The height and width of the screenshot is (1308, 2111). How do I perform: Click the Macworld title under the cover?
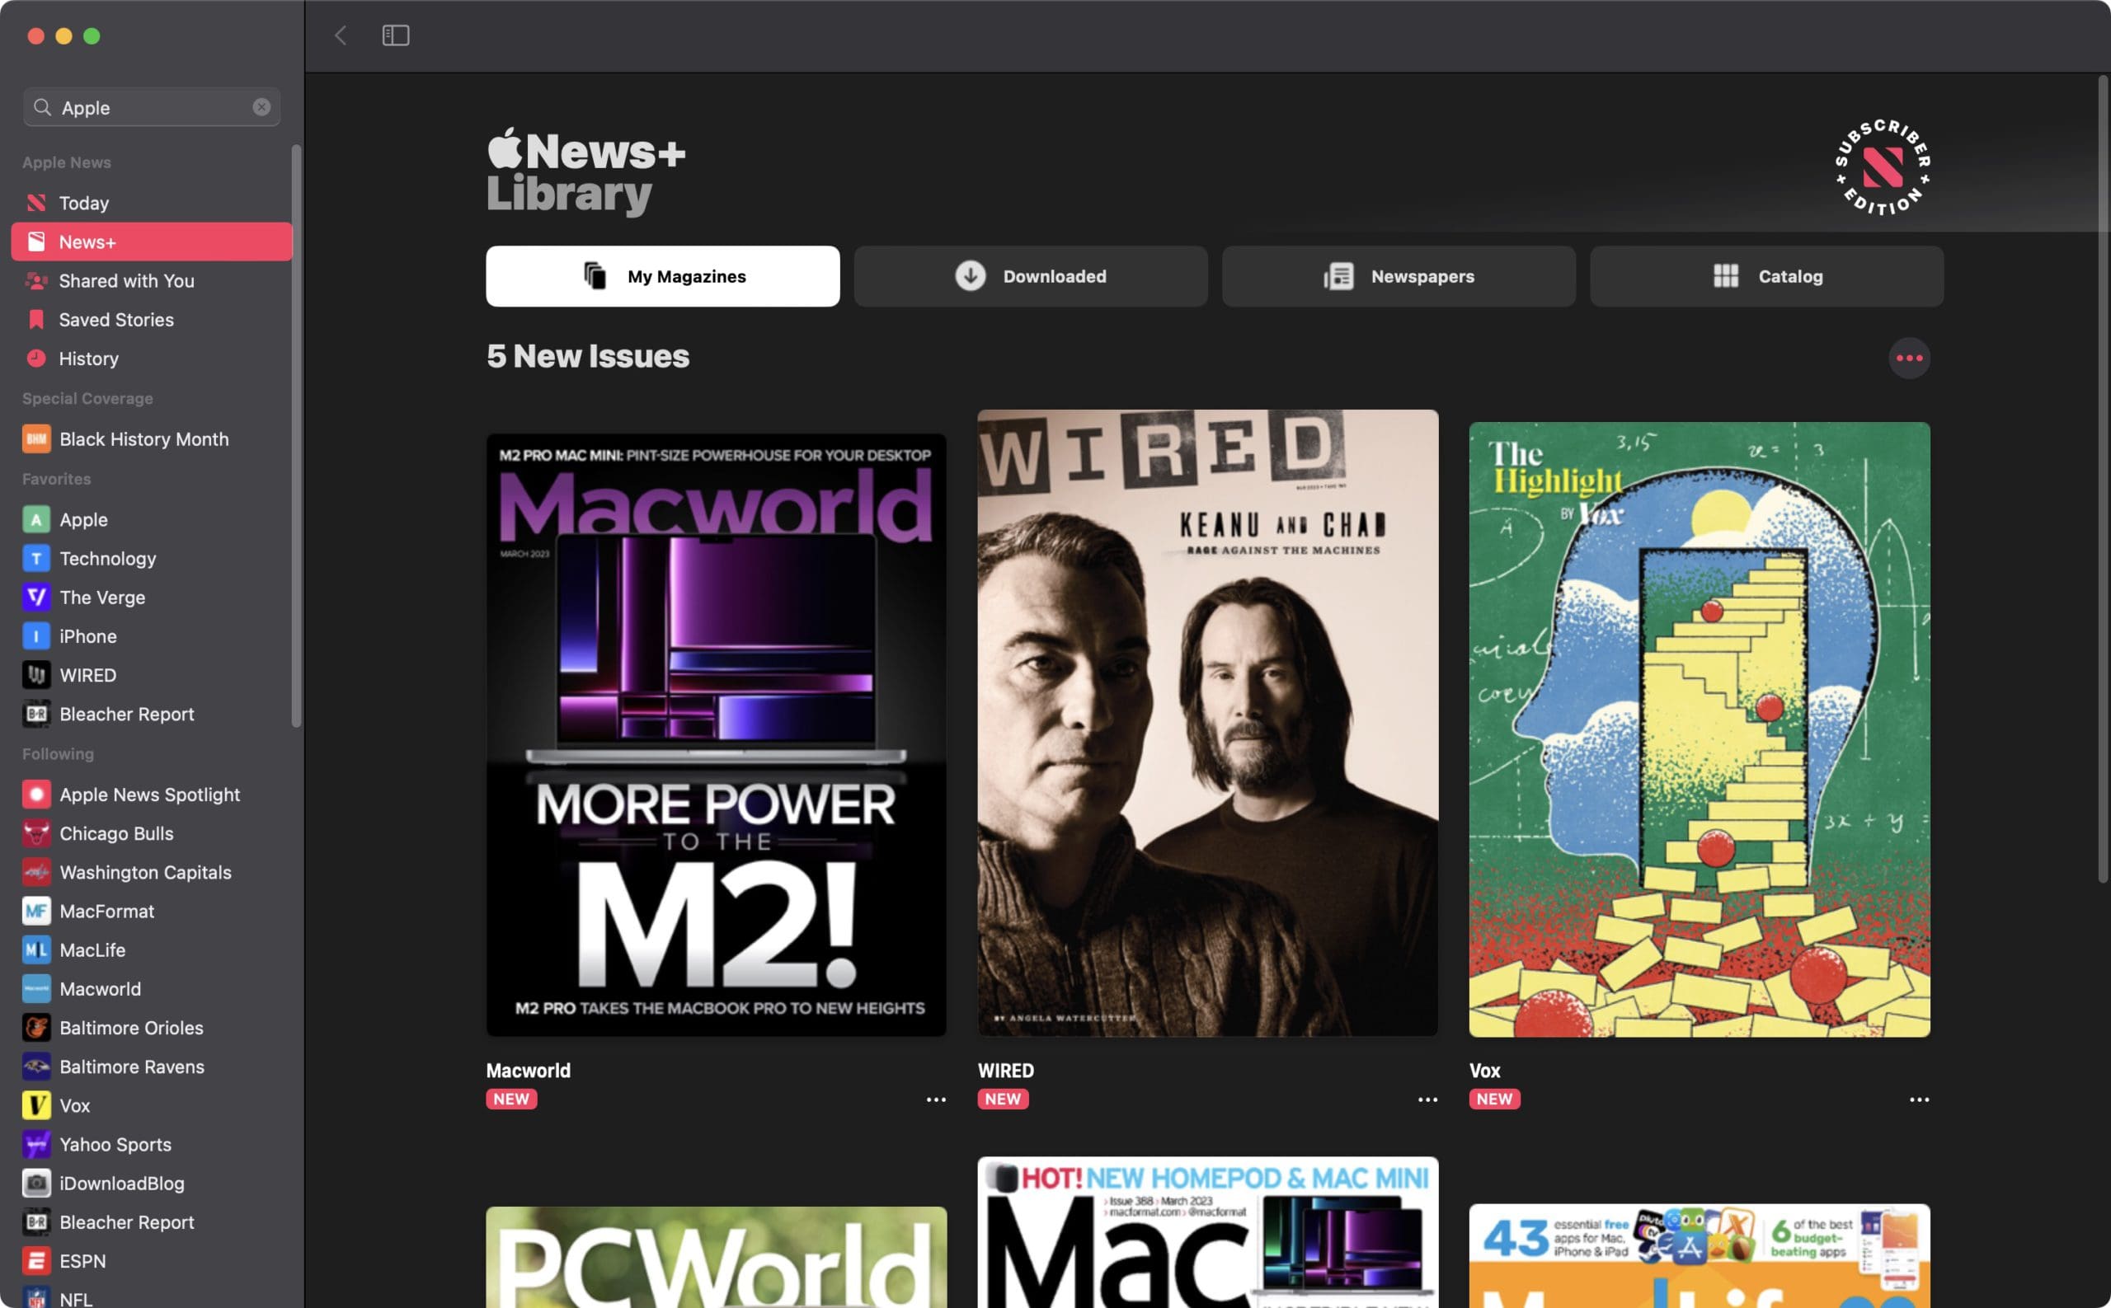click(528, 1070)
